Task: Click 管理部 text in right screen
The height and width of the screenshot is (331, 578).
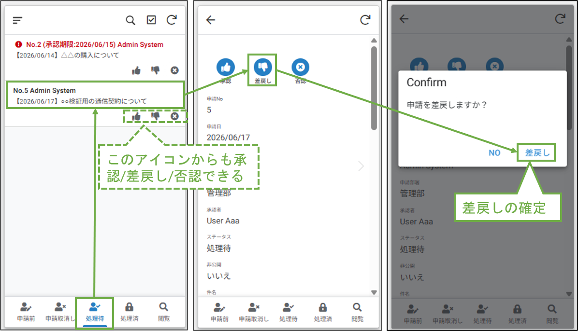Action: (412, 193)
